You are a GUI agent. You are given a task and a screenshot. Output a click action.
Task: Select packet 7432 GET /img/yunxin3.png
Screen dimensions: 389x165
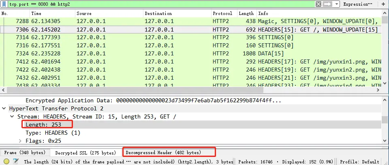[x=191, y=78]
